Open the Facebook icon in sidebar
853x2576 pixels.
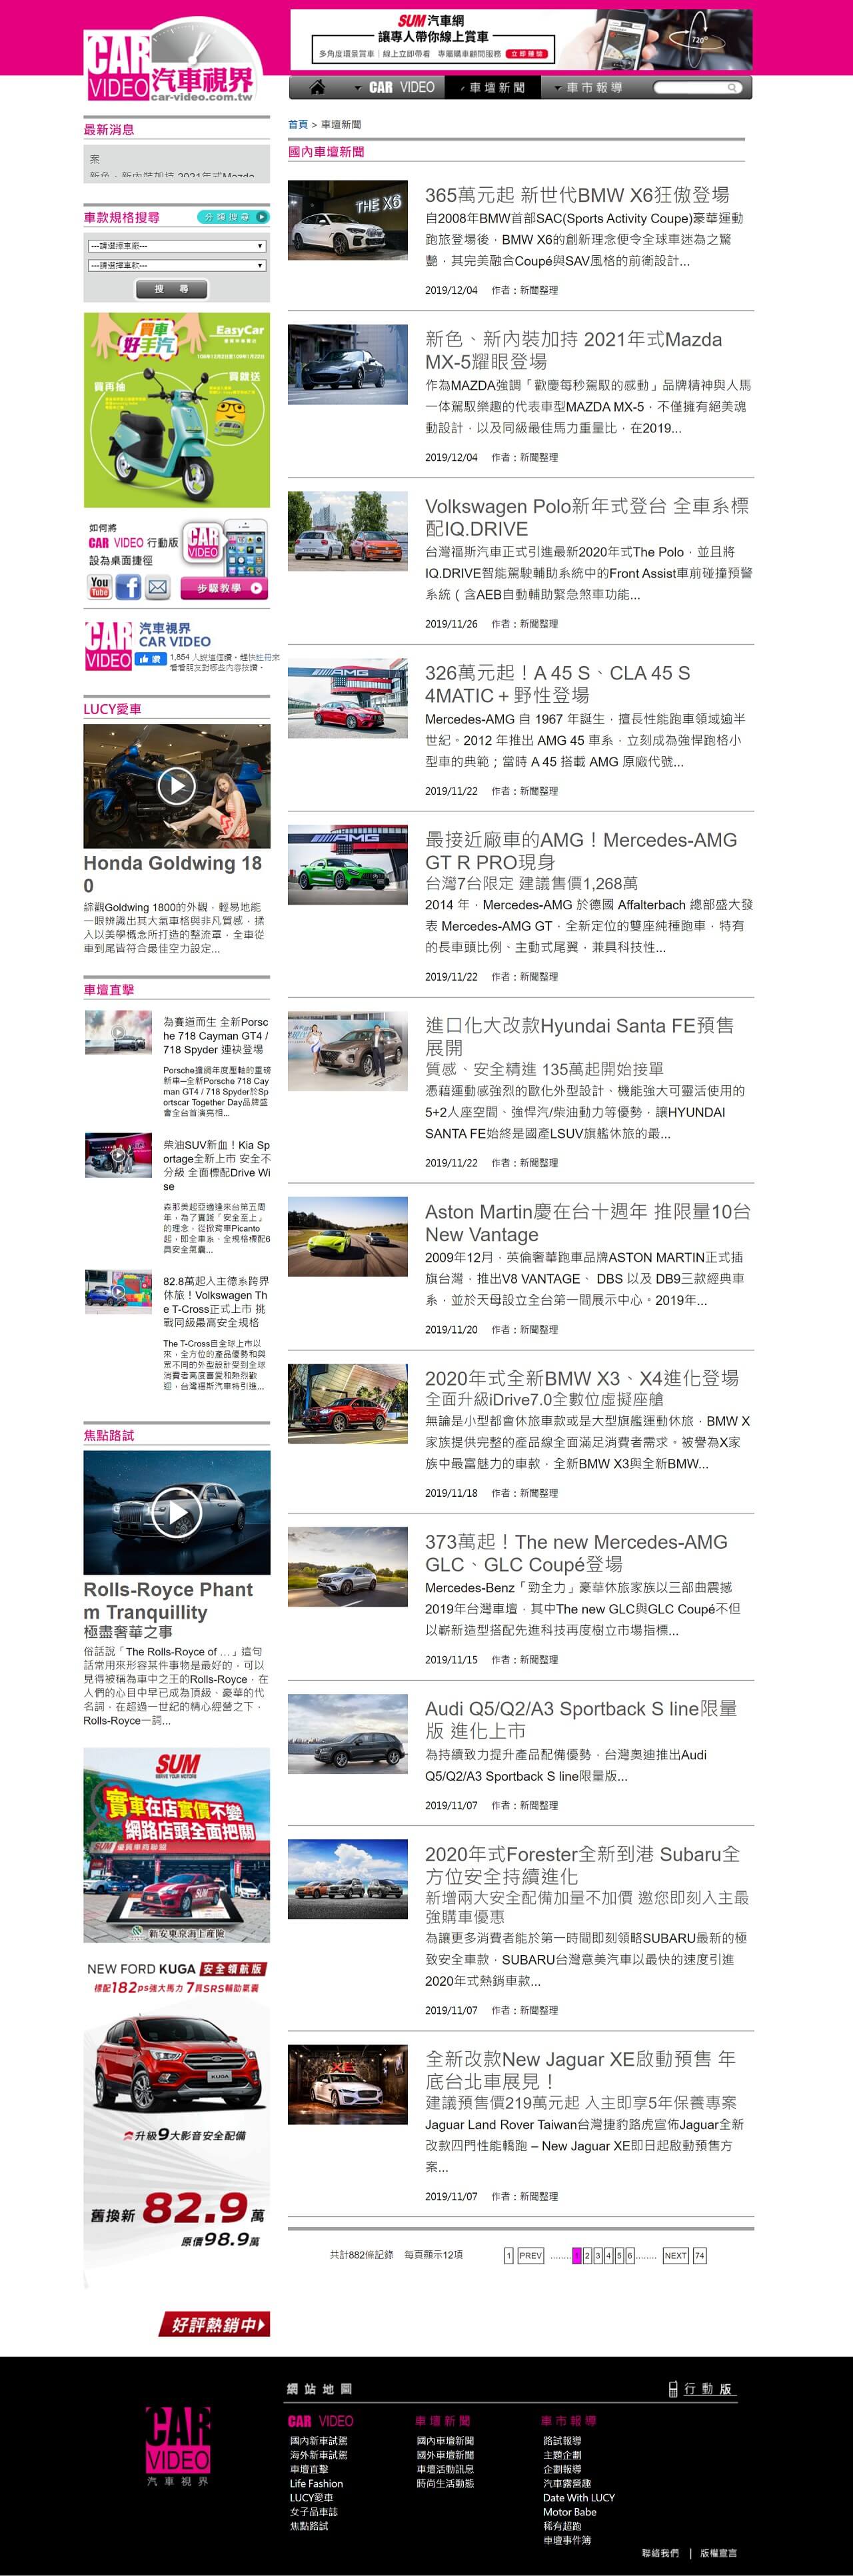pyautogui.click(x=128, y=586)
